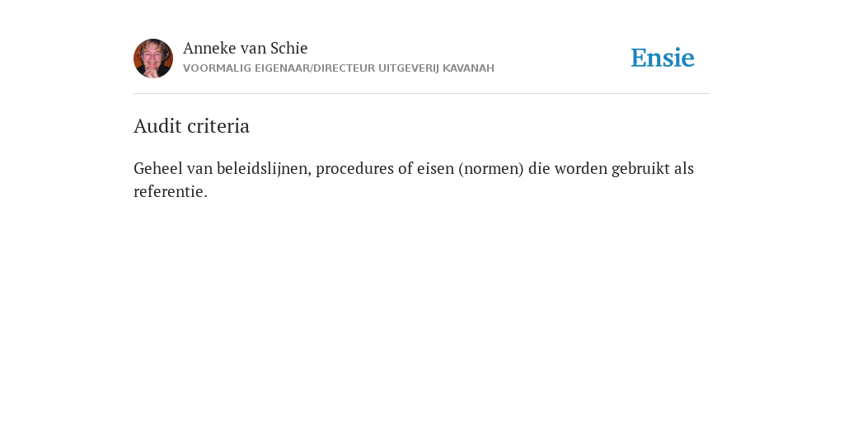
Task: Click the word 'criteria' in the heading
Action: pyautogui.click(x=222, y=126)
